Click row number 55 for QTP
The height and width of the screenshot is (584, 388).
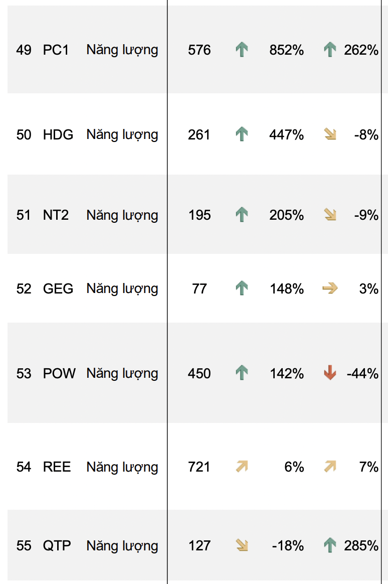coord(24,545)
